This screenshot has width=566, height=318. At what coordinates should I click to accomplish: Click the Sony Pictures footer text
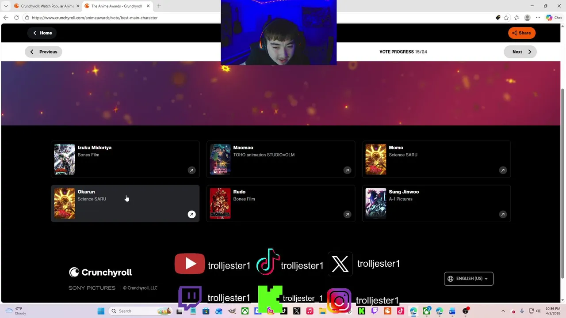92,288
